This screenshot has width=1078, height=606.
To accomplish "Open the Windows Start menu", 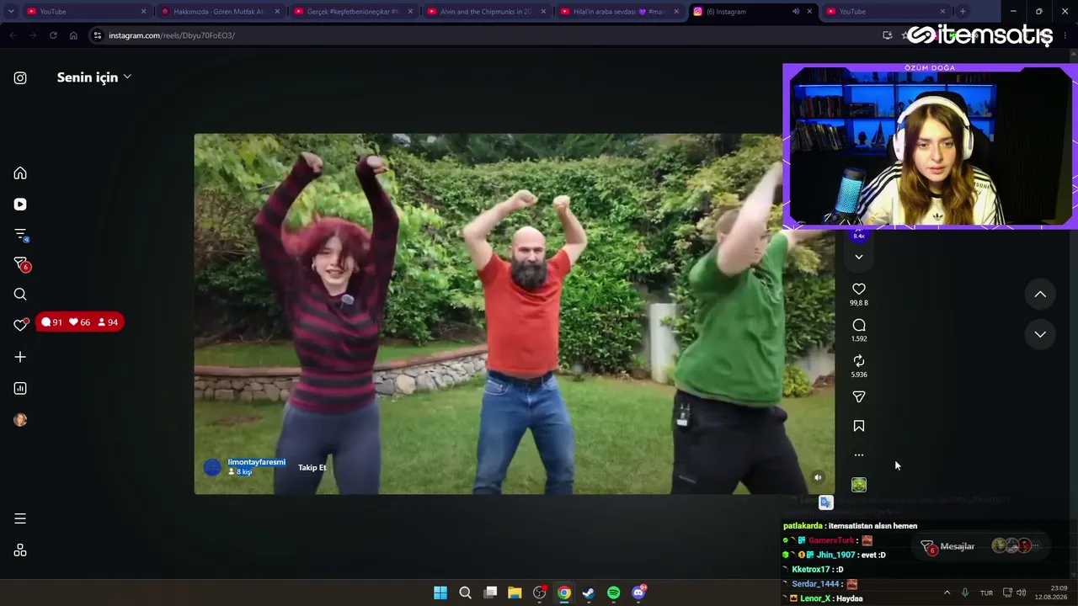I will click(440, 593).
